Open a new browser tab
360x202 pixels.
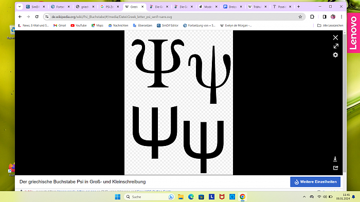click(298, 7)
